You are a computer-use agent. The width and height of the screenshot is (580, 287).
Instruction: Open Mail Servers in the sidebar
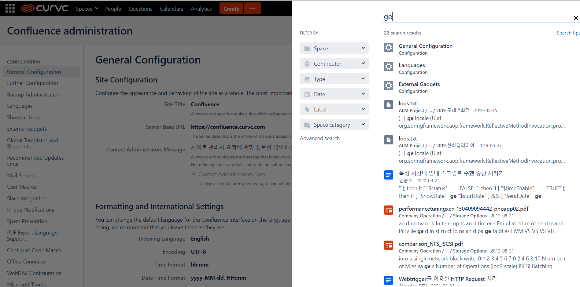(21, 176)
